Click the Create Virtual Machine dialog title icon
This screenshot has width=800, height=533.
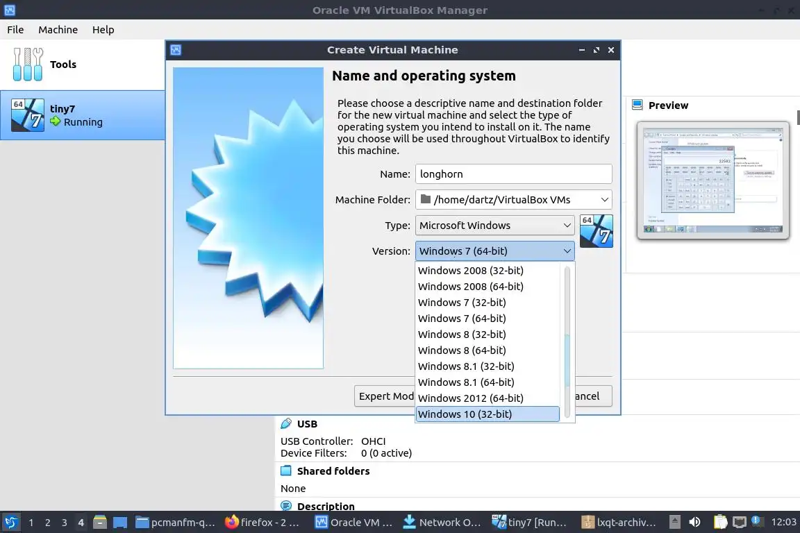(x=176, y=50)
